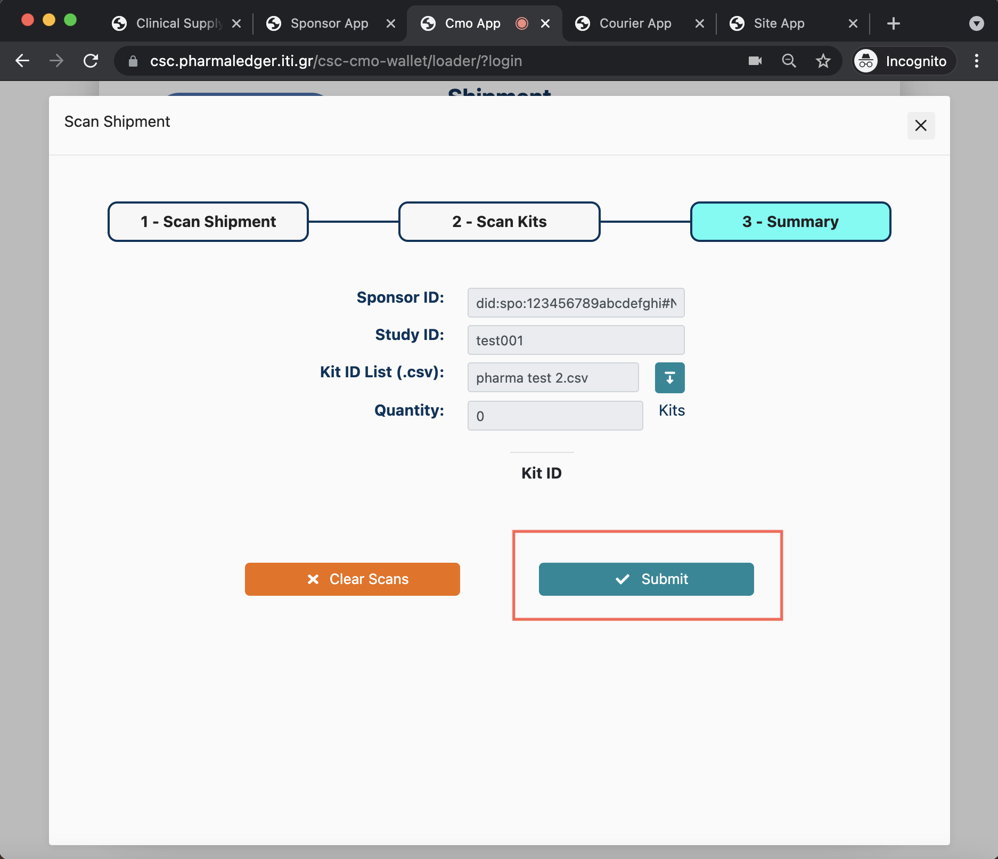Click the macOS green fullscreen button
Viewport: 998px width, 859px height.
click(70, 20)
